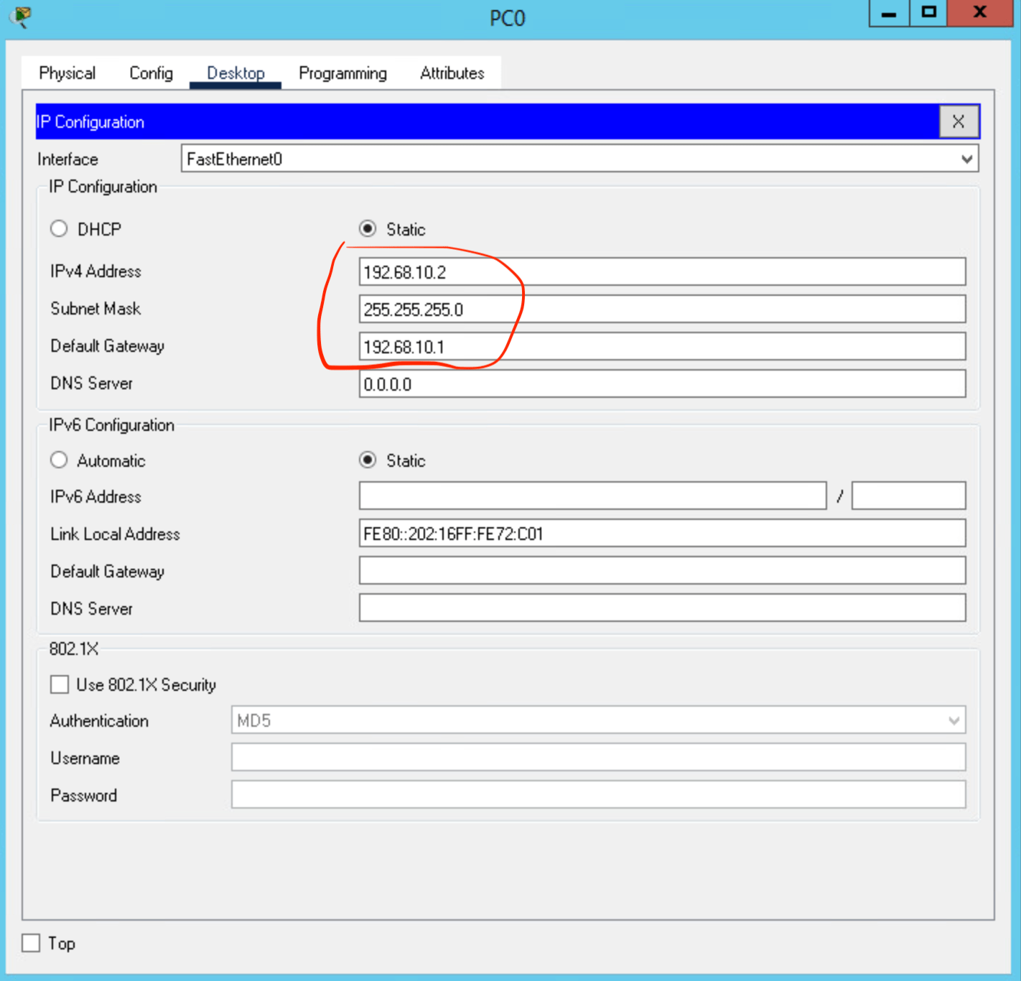Select Automatic IPv6 configuration
Image resolution: width=1021 pixels, height=981 pixels.
pyautogui.click(x=59, y=460)
